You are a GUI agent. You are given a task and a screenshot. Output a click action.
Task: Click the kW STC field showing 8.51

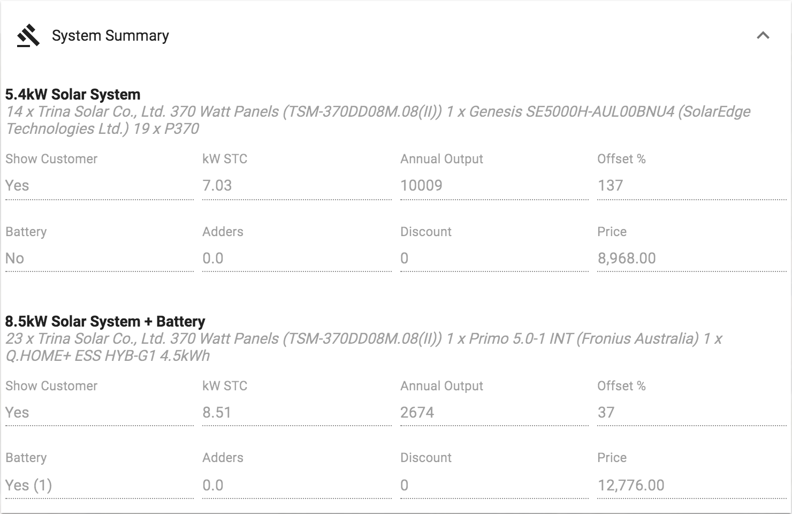tap(297, 412)
